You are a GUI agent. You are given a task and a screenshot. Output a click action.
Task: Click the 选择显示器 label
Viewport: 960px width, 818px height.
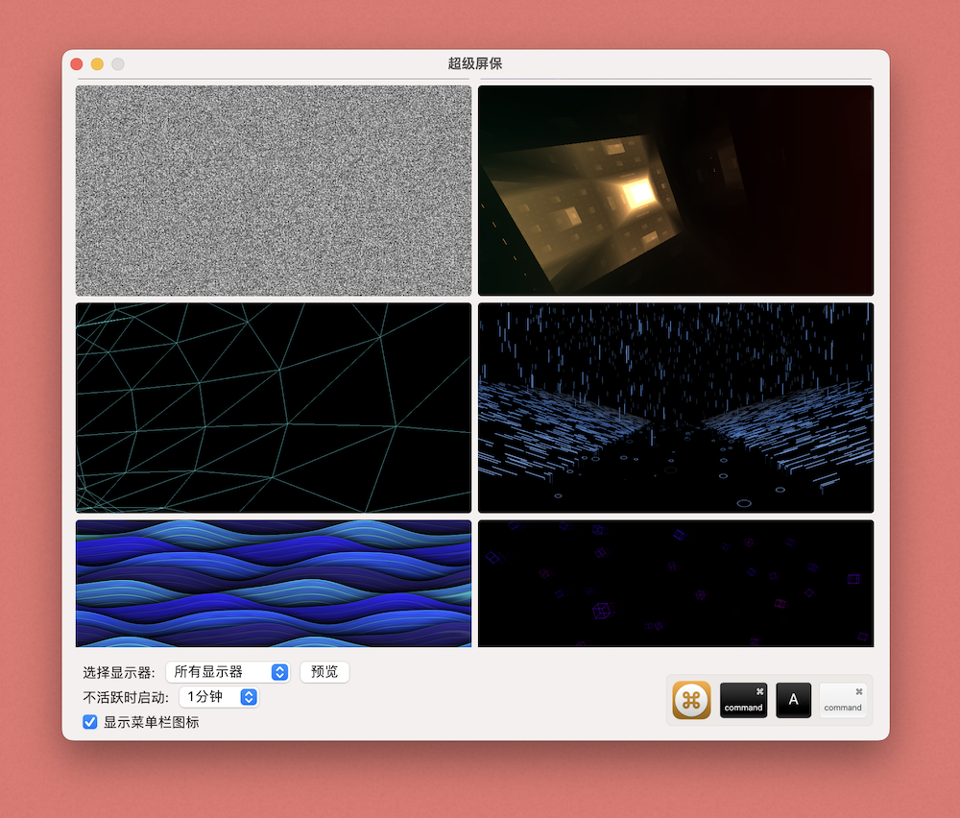118,672
